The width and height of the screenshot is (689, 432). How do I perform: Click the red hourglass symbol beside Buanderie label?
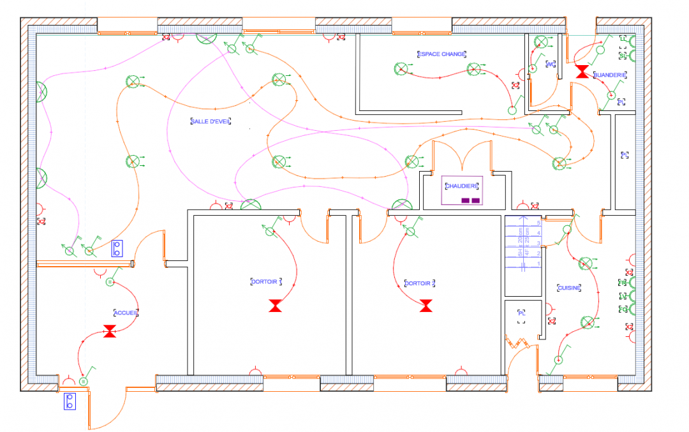pyautogui.click(x=582, y=71)
